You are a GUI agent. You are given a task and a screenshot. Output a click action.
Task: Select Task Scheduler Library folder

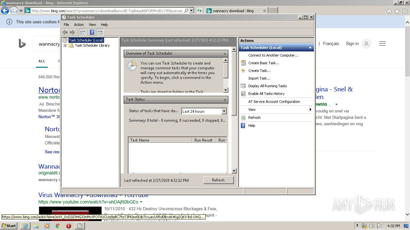[x=92, y=45]
